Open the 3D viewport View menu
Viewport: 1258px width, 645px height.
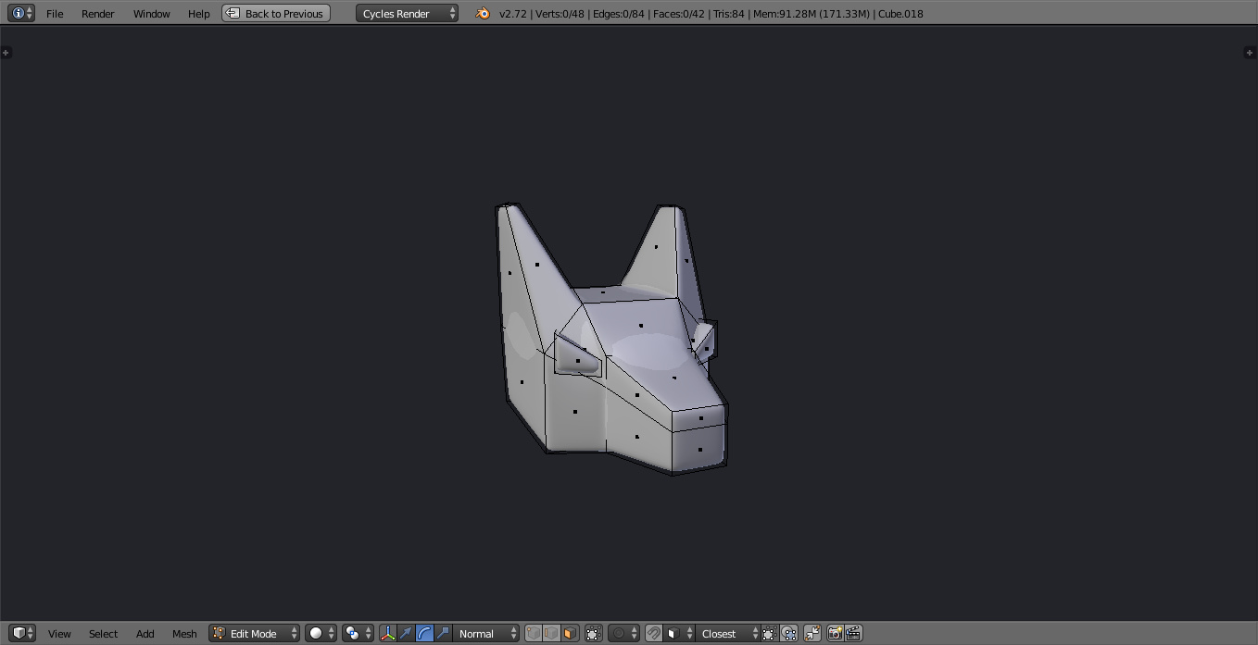pos(59,634)
